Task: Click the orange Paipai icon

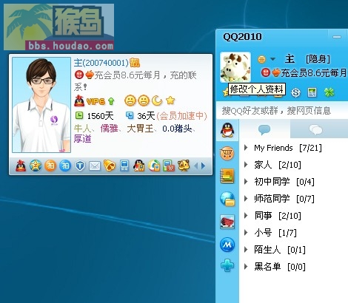Action: tap(50, 166)
